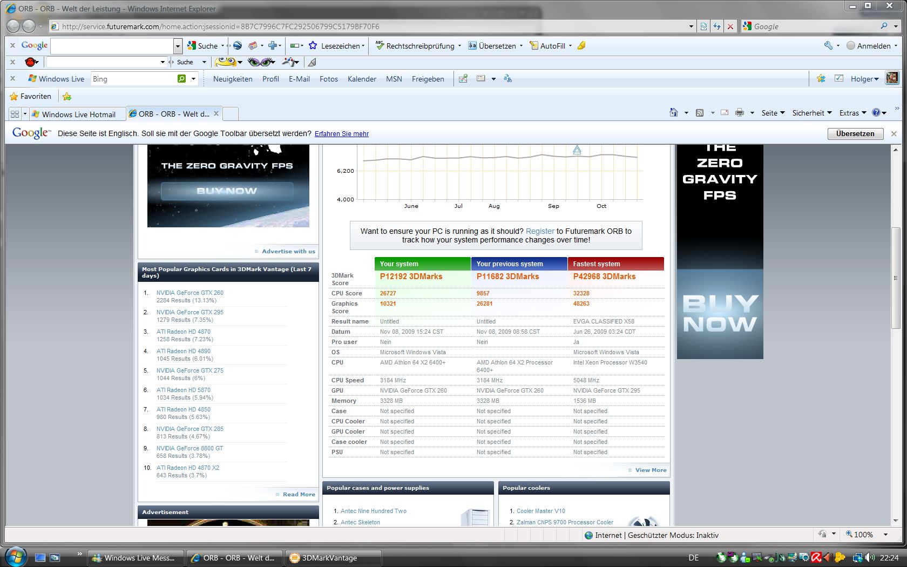This screenshot has width=907, height=567.
Task: Click the blue star Lesezeichen icon
Action: tap(313, 46)
